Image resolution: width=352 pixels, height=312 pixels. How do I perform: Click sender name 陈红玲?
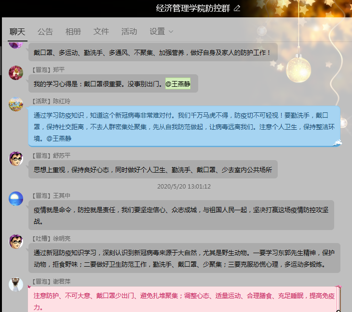62,101
